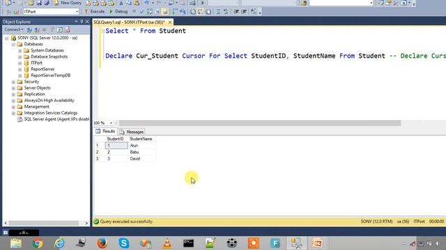
Task: Click the Save icon in top toolbar
Action: pos(39,3)
